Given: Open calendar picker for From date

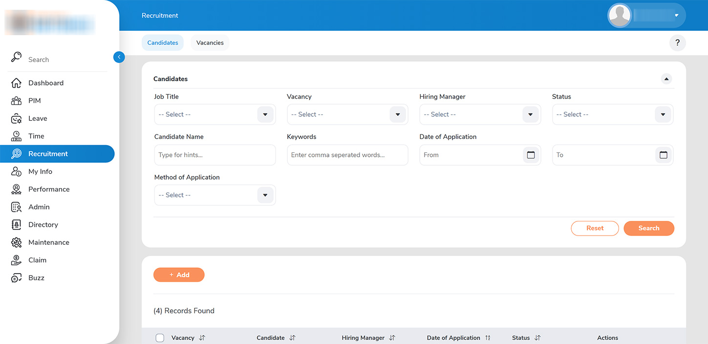Looking at the screenshot, I should tap(531, 155).
